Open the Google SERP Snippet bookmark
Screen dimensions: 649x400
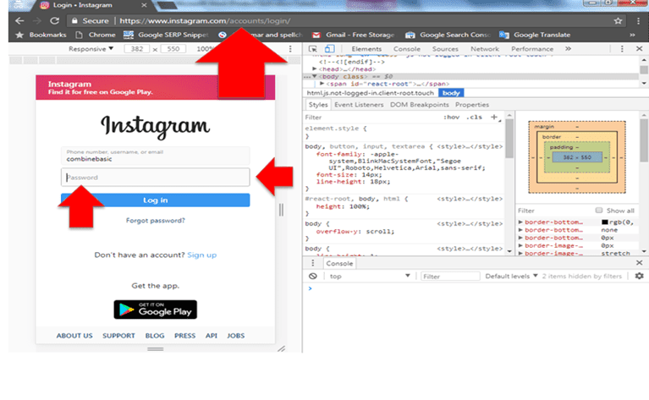(x=166, y=35)
